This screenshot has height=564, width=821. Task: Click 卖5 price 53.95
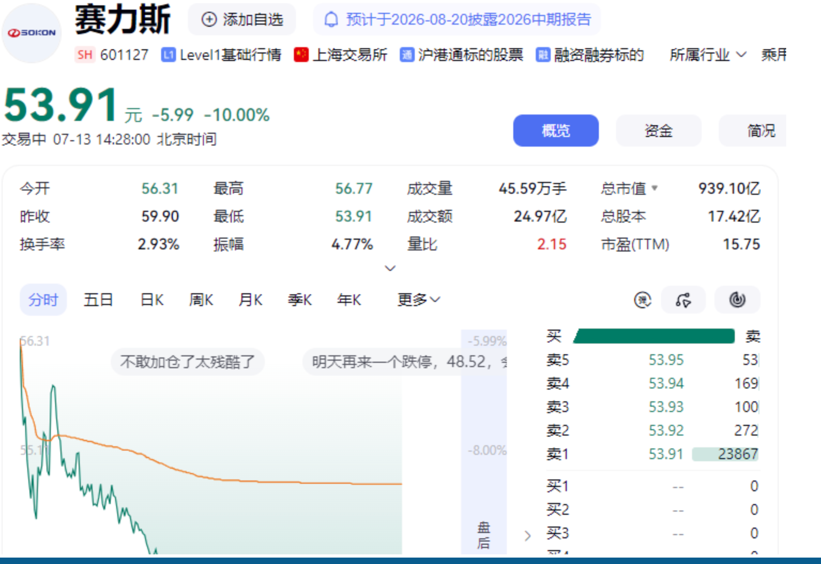666,360
